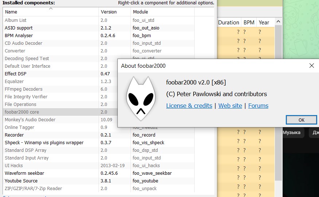Select the Effect DSP component
This screenshot has width=319, height=197.
tap(16, 74)
